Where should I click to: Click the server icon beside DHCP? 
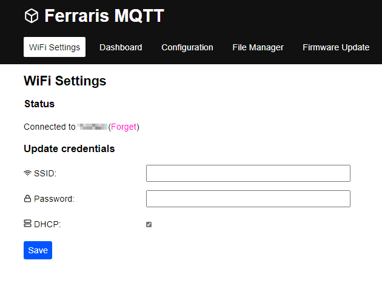click(27, 224)
